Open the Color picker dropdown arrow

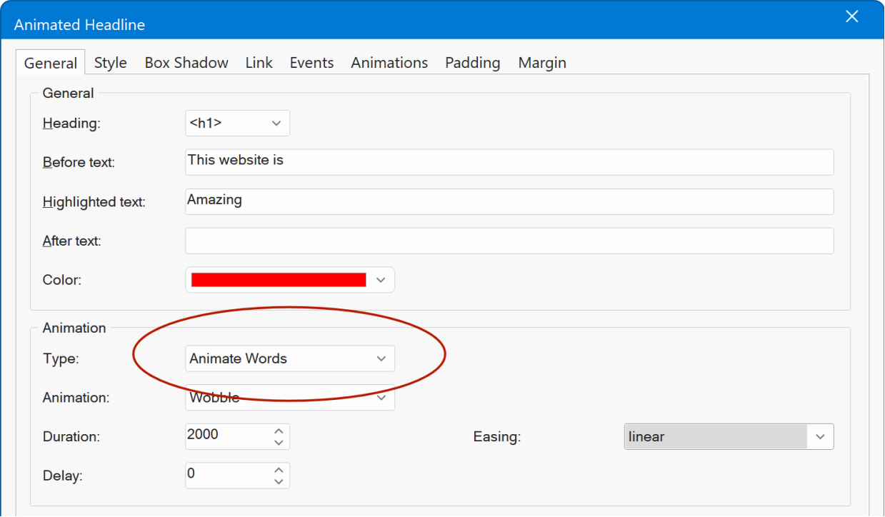(x=381, y=280)
